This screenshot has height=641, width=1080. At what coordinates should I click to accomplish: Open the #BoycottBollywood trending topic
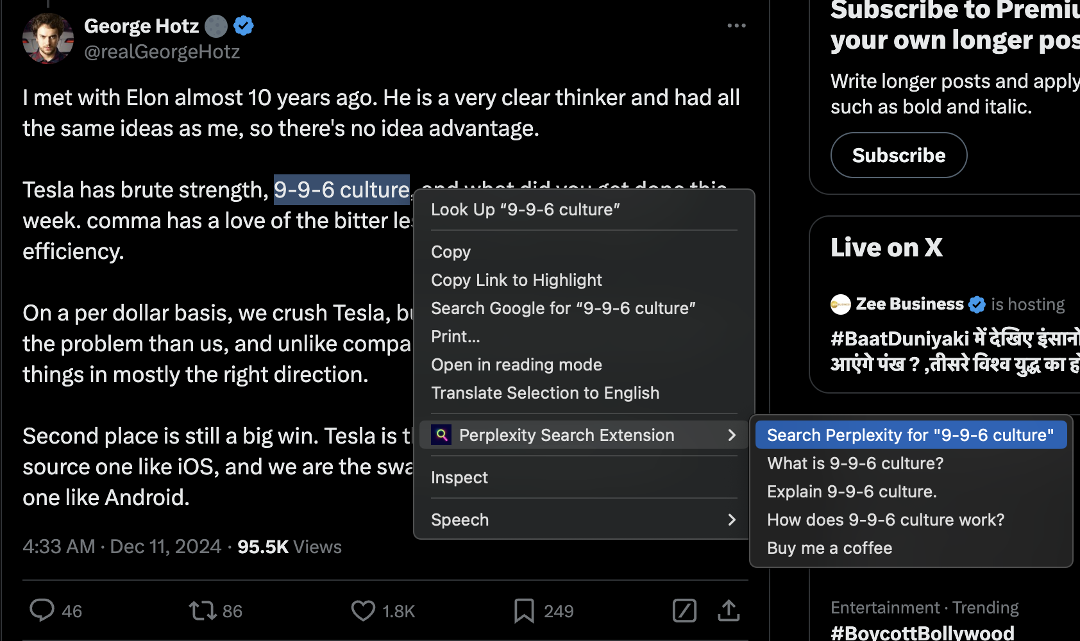click(922, 633)
